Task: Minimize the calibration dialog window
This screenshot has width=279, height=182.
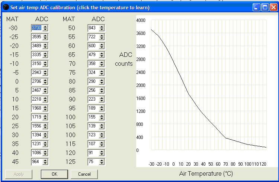Action: [256, 7]
